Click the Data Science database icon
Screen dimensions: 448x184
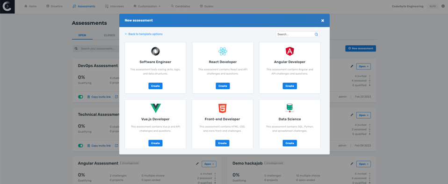(290, 108)
